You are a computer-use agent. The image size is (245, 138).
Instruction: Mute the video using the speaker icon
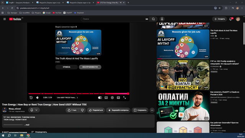pos(38,98)
